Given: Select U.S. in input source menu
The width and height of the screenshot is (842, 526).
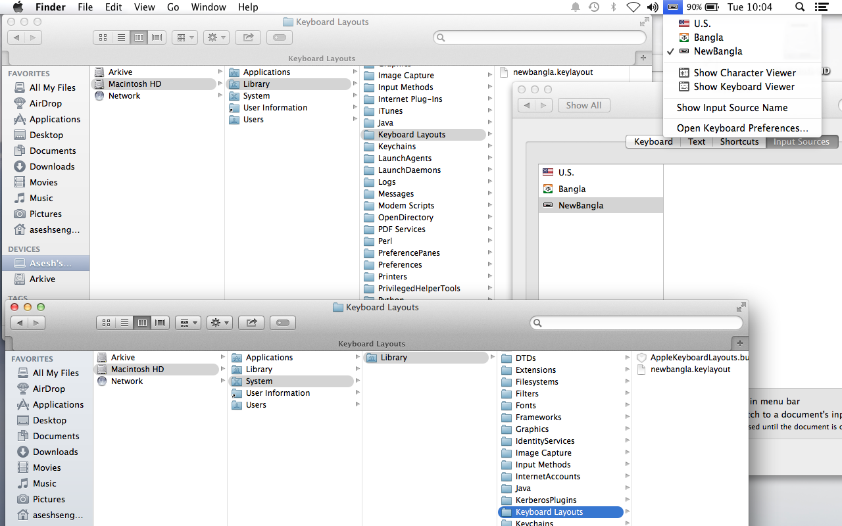Looking at the screenshot, I should 743,24.
